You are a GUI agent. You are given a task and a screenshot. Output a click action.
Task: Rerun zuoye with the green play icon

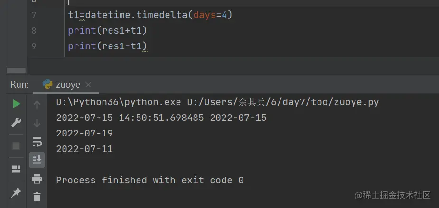coord(16,104)
